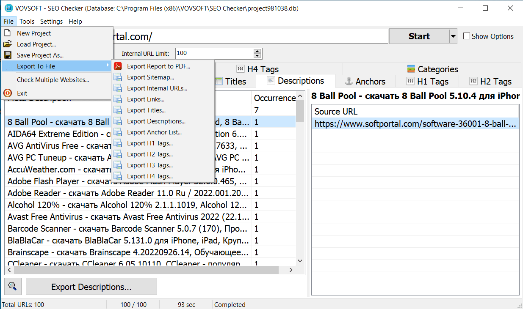
Task: Click the vertical scrollbar down arrow
Action: pos(300,261)
